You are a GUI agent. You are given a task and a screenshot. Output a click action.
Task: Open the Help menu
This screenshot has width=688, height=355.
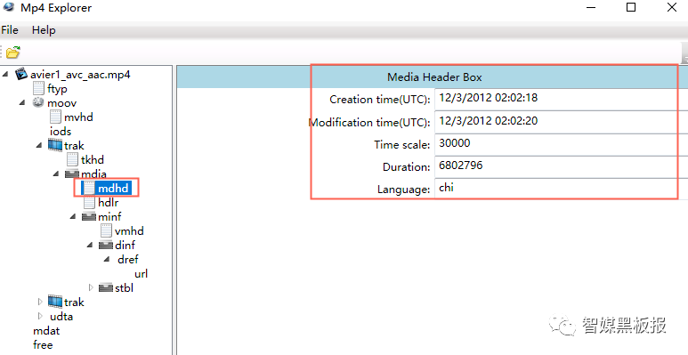(44, 30)
